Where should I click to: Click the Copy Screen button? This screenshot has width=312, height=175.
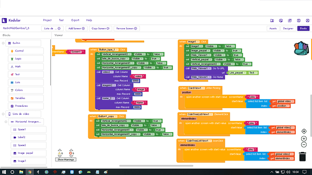point(100,28)
